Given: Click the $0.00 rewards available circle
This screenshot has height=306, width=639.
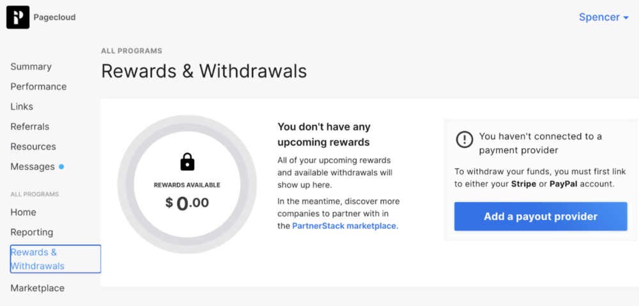Looking at the screenshot, I should pos(187,184).
